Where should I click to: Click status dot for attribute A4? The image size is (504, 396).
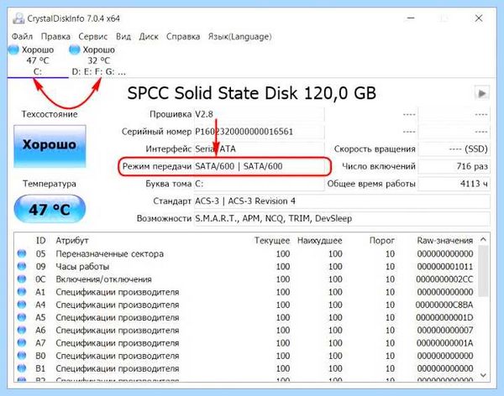[x=22, y=305]
